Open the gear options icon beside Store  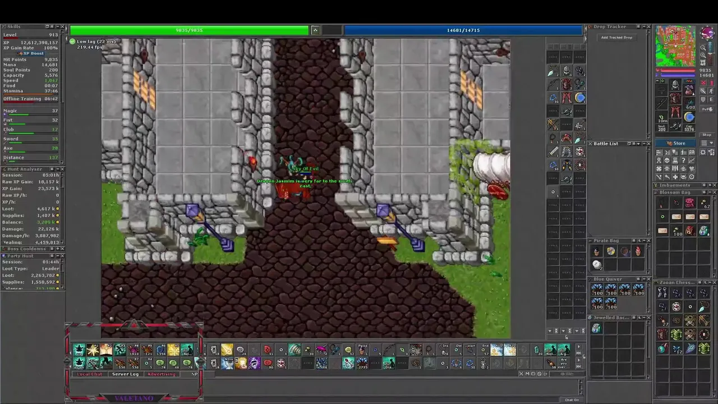(703, 151)
